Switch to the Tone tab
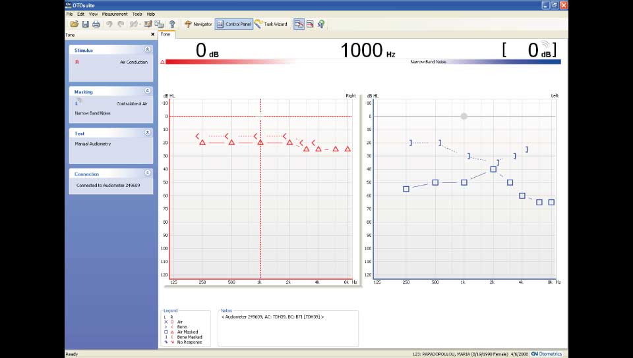This screenshot has height=358, width=633. pos(166,34)
